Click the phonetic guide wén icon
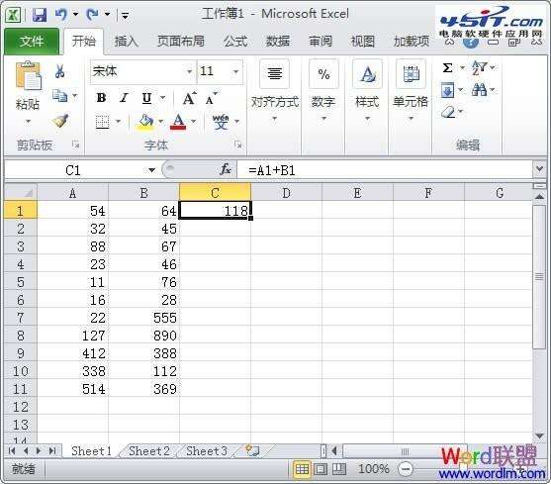The width and height of the screenshot is (551, 484). 221,122
